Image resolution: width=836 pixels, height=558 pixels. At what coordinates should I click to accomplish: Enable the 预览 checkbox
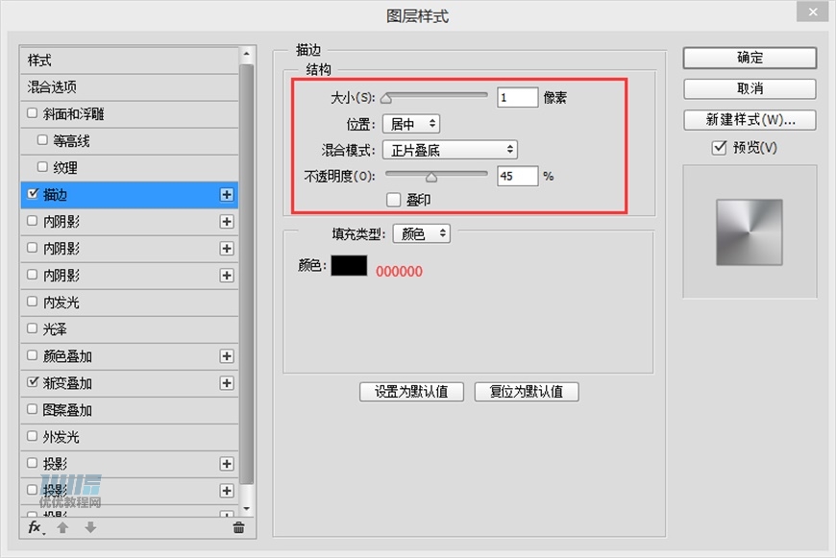click(x=717, y=147)
